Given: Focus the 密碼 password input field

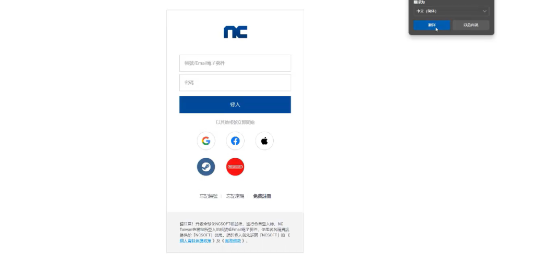Looking at the screenshot, I should (x=235, y=83).
